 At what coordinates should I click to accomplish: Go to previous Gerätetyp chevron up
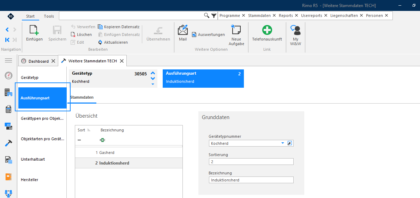(153, 73)
